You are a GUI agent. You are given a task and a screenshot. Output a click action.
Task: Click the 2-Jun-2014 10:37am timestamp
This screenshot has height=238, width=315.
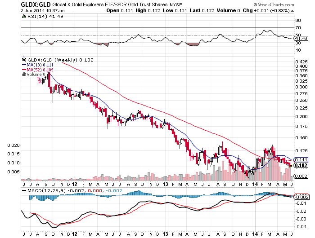pyautogui.click(x=43, y=11)
